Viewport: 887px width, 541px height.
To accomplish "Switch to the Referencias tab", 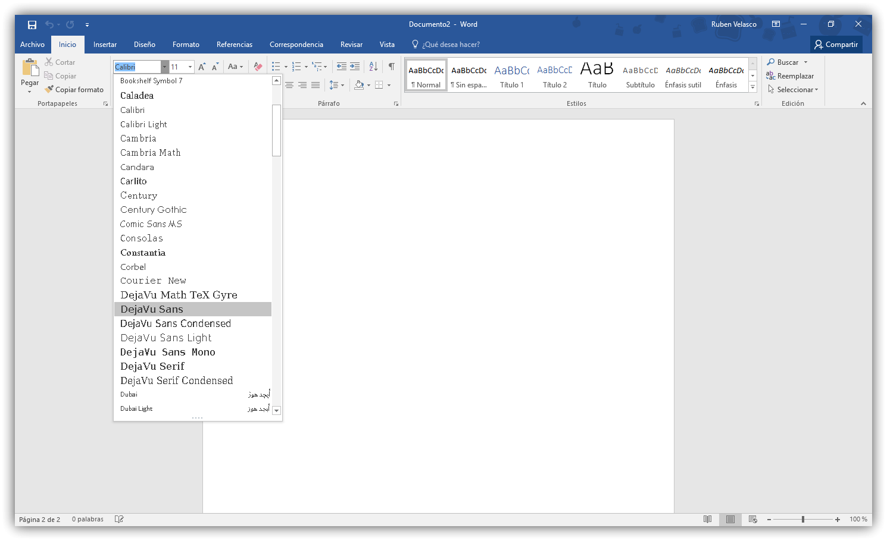I will click(235, 45).
